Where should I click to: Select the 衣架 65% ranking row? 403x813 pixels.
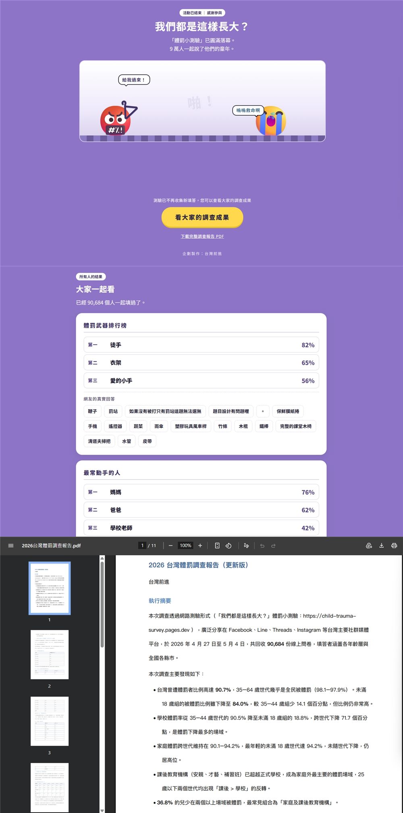tap(201, 363)
